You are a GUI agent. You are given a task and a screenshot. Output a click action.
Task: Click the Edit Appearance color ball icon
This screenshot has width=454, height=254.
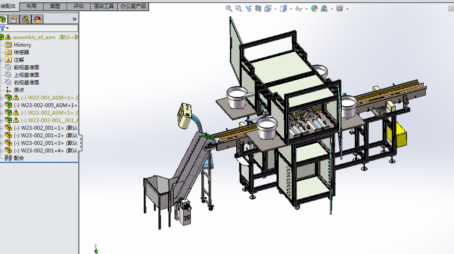click(x=314, y=8)
